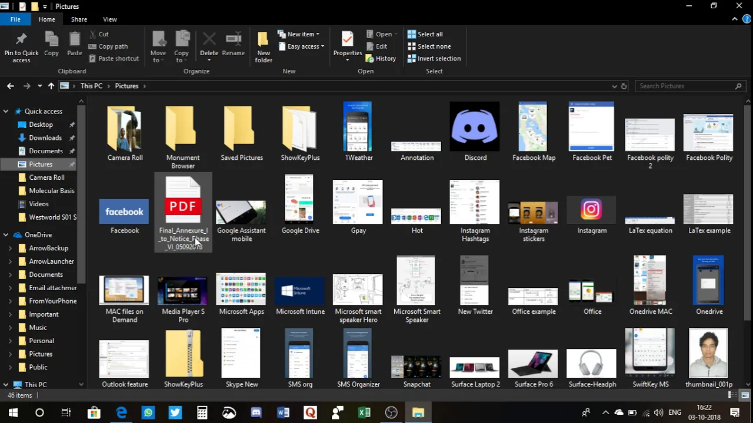Viewport: 753px width, 423px height.
Task: Select Email attachments in OneDrive tree
Action: pos(48,287)
